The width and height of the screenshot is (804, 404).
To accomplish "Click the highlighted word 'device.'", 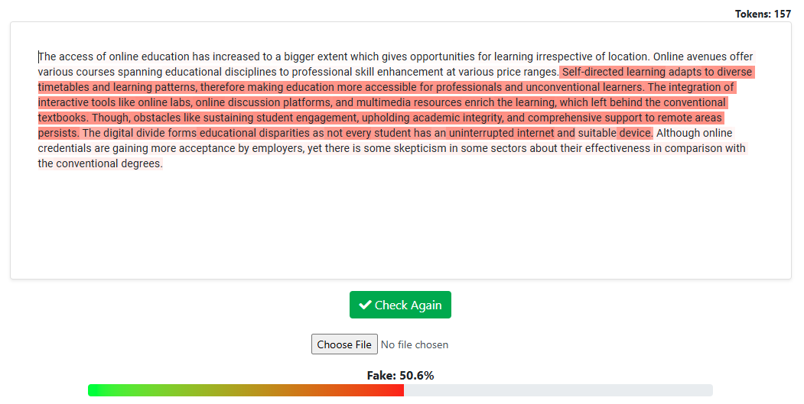I will click(x=635, y=133).
